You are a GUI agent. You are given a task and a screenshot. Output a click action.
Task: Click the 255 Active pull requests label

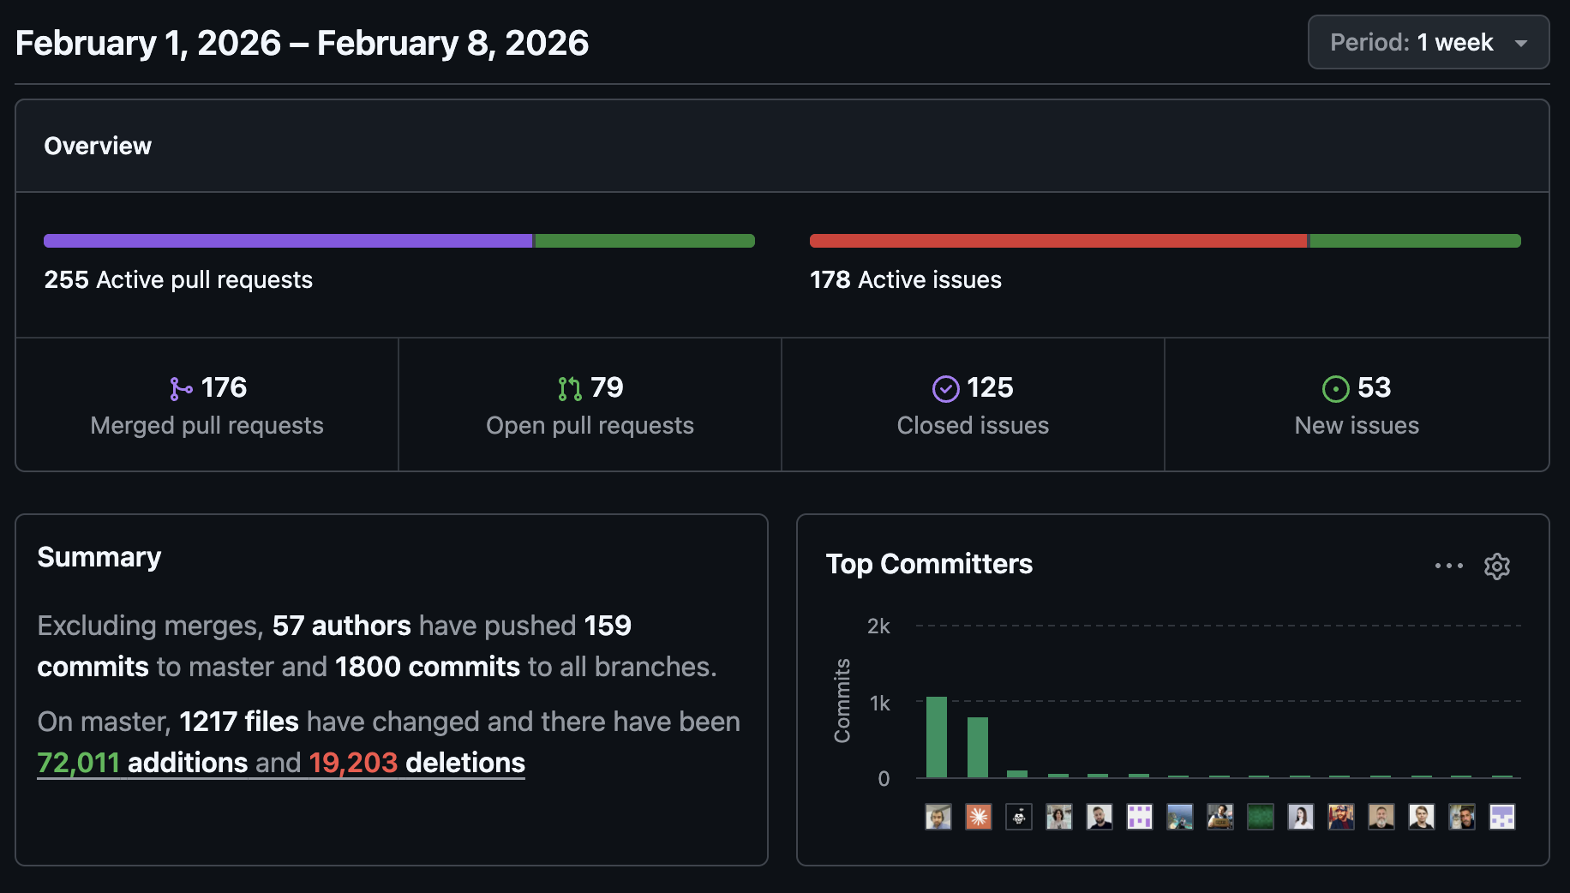[x=178, y=279]
